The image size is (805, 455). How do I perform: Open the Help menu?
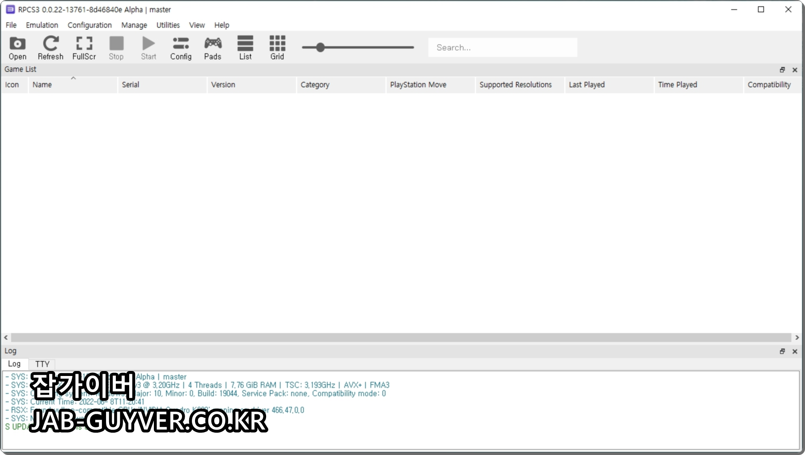pos(221,25)
